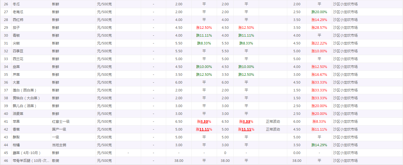Open the first underlined 涨11.11% in 香蕉 row

(204, 129)
